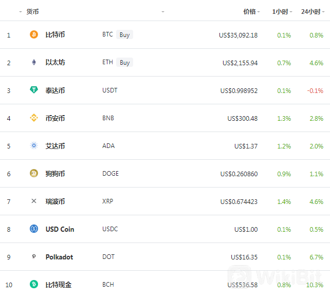Sort by 货币 column header
This screenshot has width=330, height=298.
[x=32, y=12]
